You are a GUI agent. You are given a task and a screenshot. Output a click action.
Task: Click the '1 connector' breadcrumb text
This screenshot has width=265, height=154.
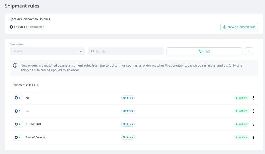tap(36, 27)
